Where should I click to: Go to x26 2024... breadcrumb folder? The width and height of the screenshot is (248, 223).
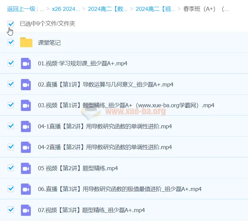pyautogui.click(x=66, y=9)
